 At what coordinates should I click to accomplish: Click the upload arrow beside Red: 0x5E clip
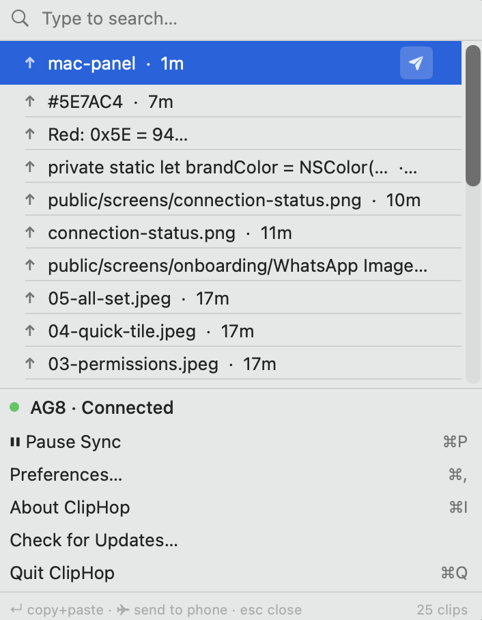pos(30,134)
